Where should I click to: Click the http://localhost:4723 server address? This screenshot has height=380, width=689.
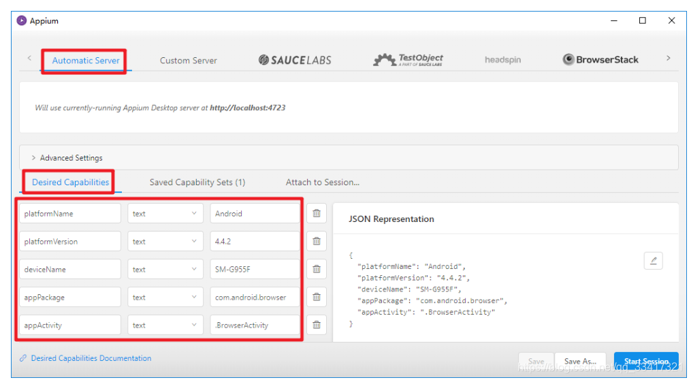[247, 108]
